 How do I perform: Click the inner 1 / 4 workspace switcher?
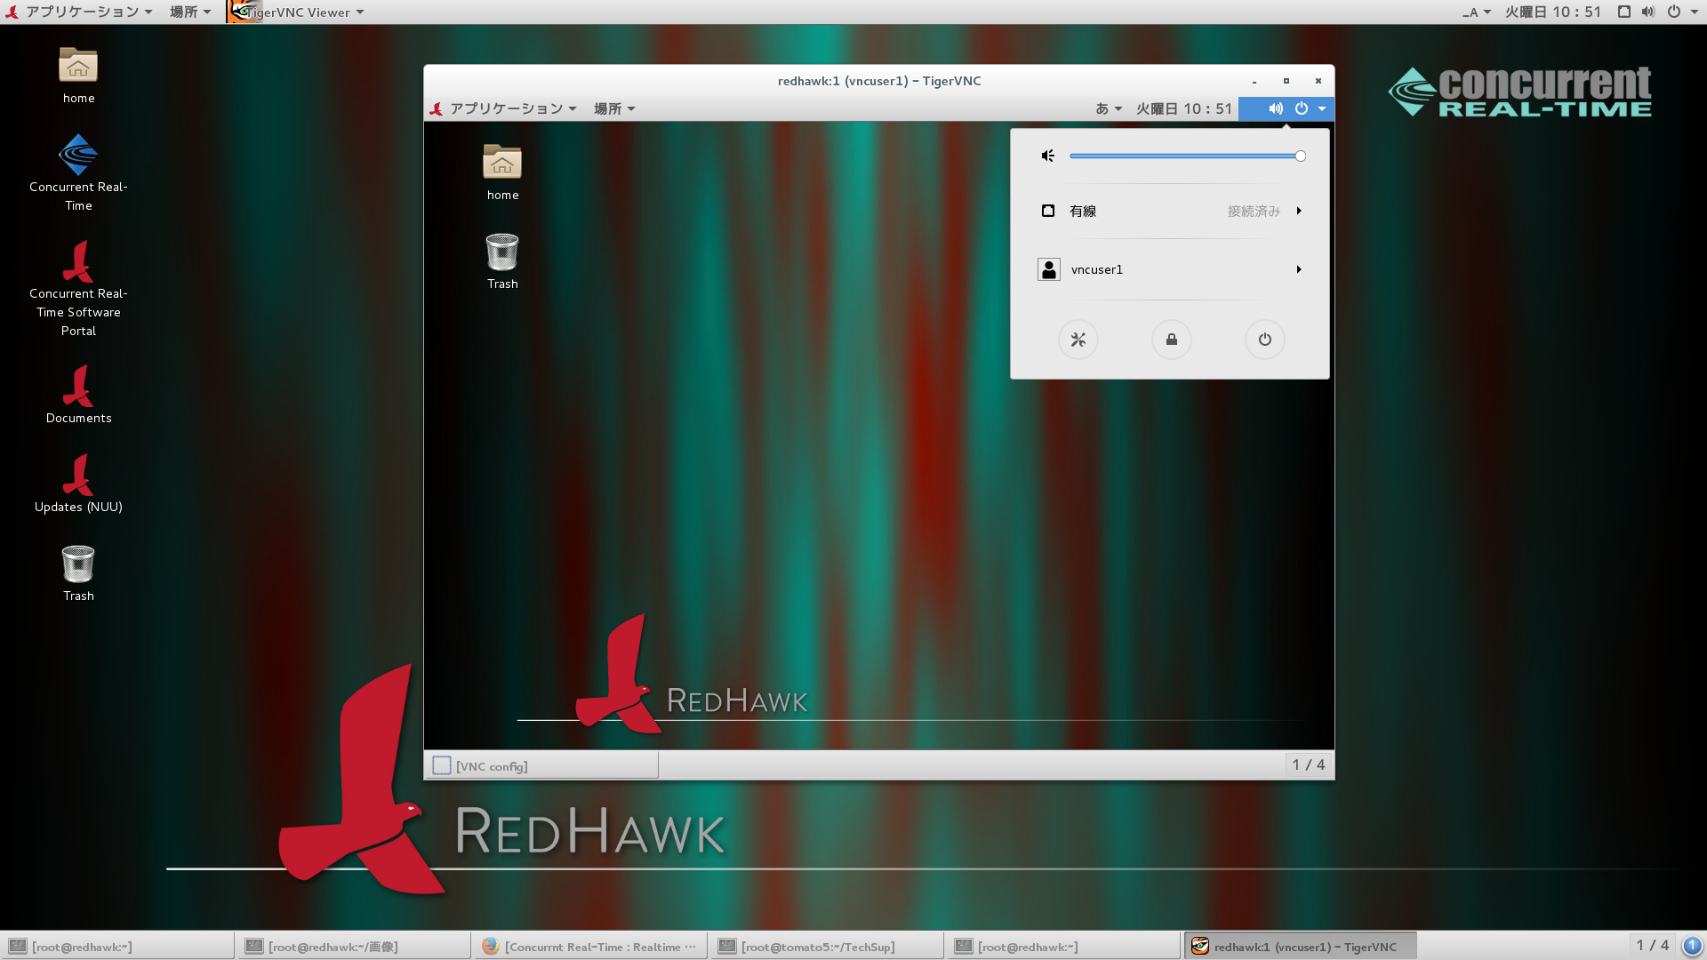point(1308,765)
